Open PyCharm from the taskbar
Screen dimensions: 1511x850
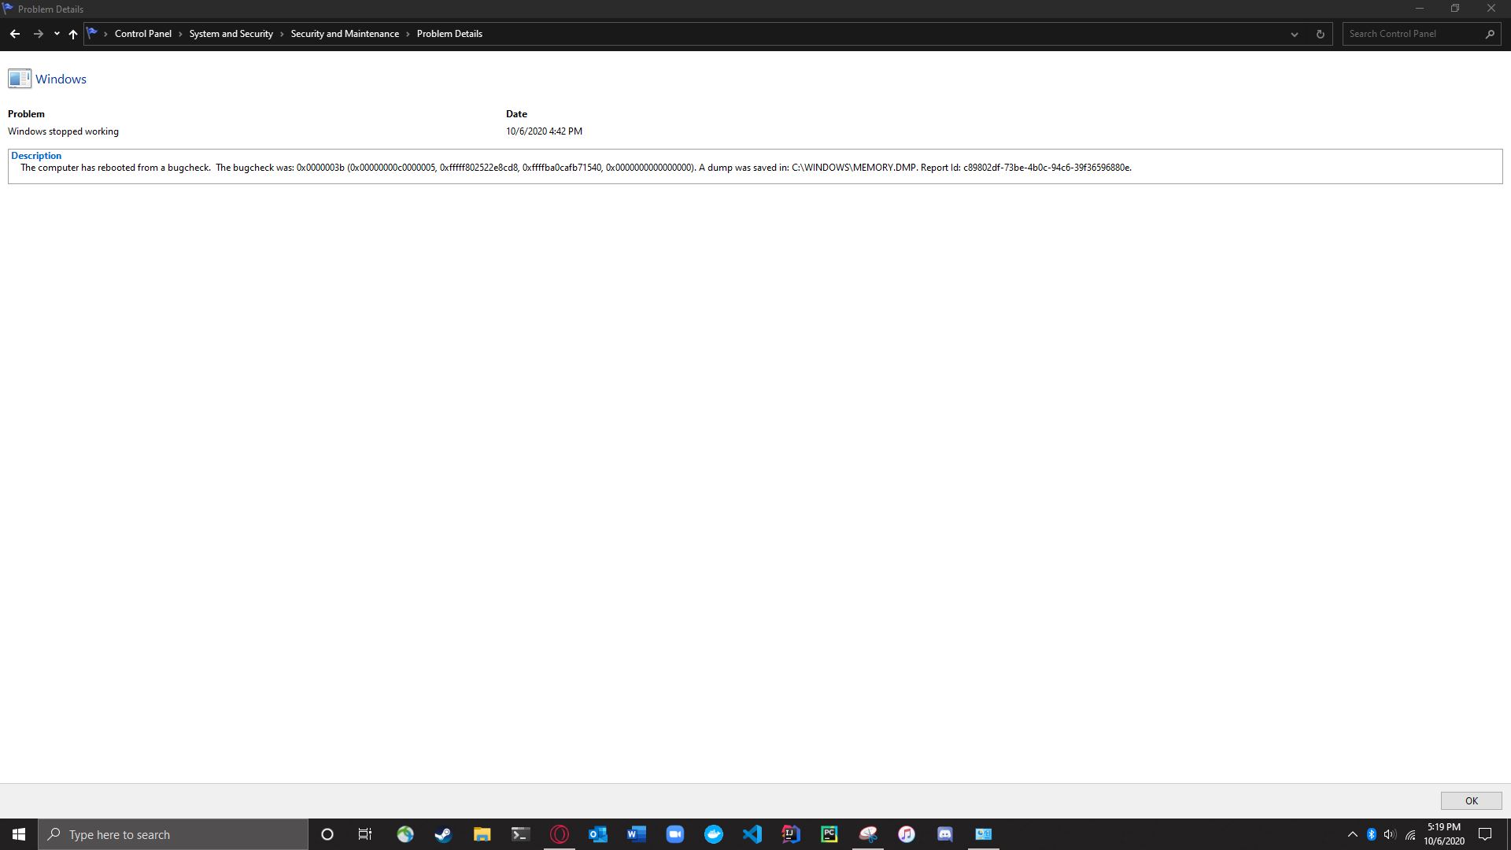tap(829, 834)
